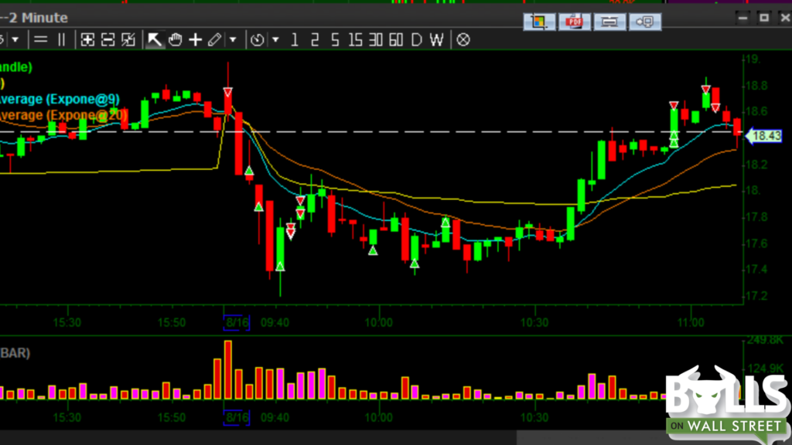Toggle the vertical parallel lines tool
Screen dimensions: 792x445
[x=61, y=39]
